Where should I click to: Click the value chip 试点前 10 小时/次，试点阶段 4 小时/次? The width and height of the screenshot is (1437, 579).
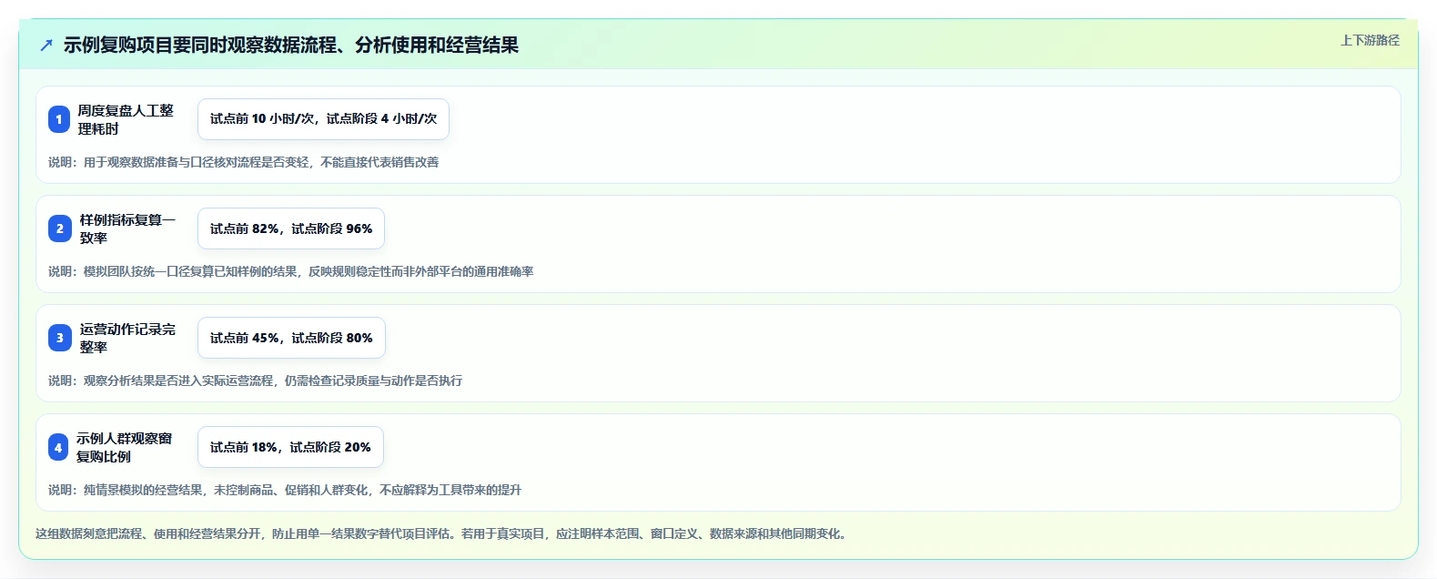(323, 119)
